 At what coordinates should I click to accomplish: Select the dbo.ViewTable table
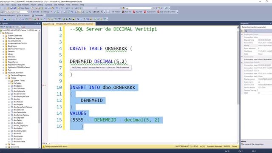coord(19,142)
